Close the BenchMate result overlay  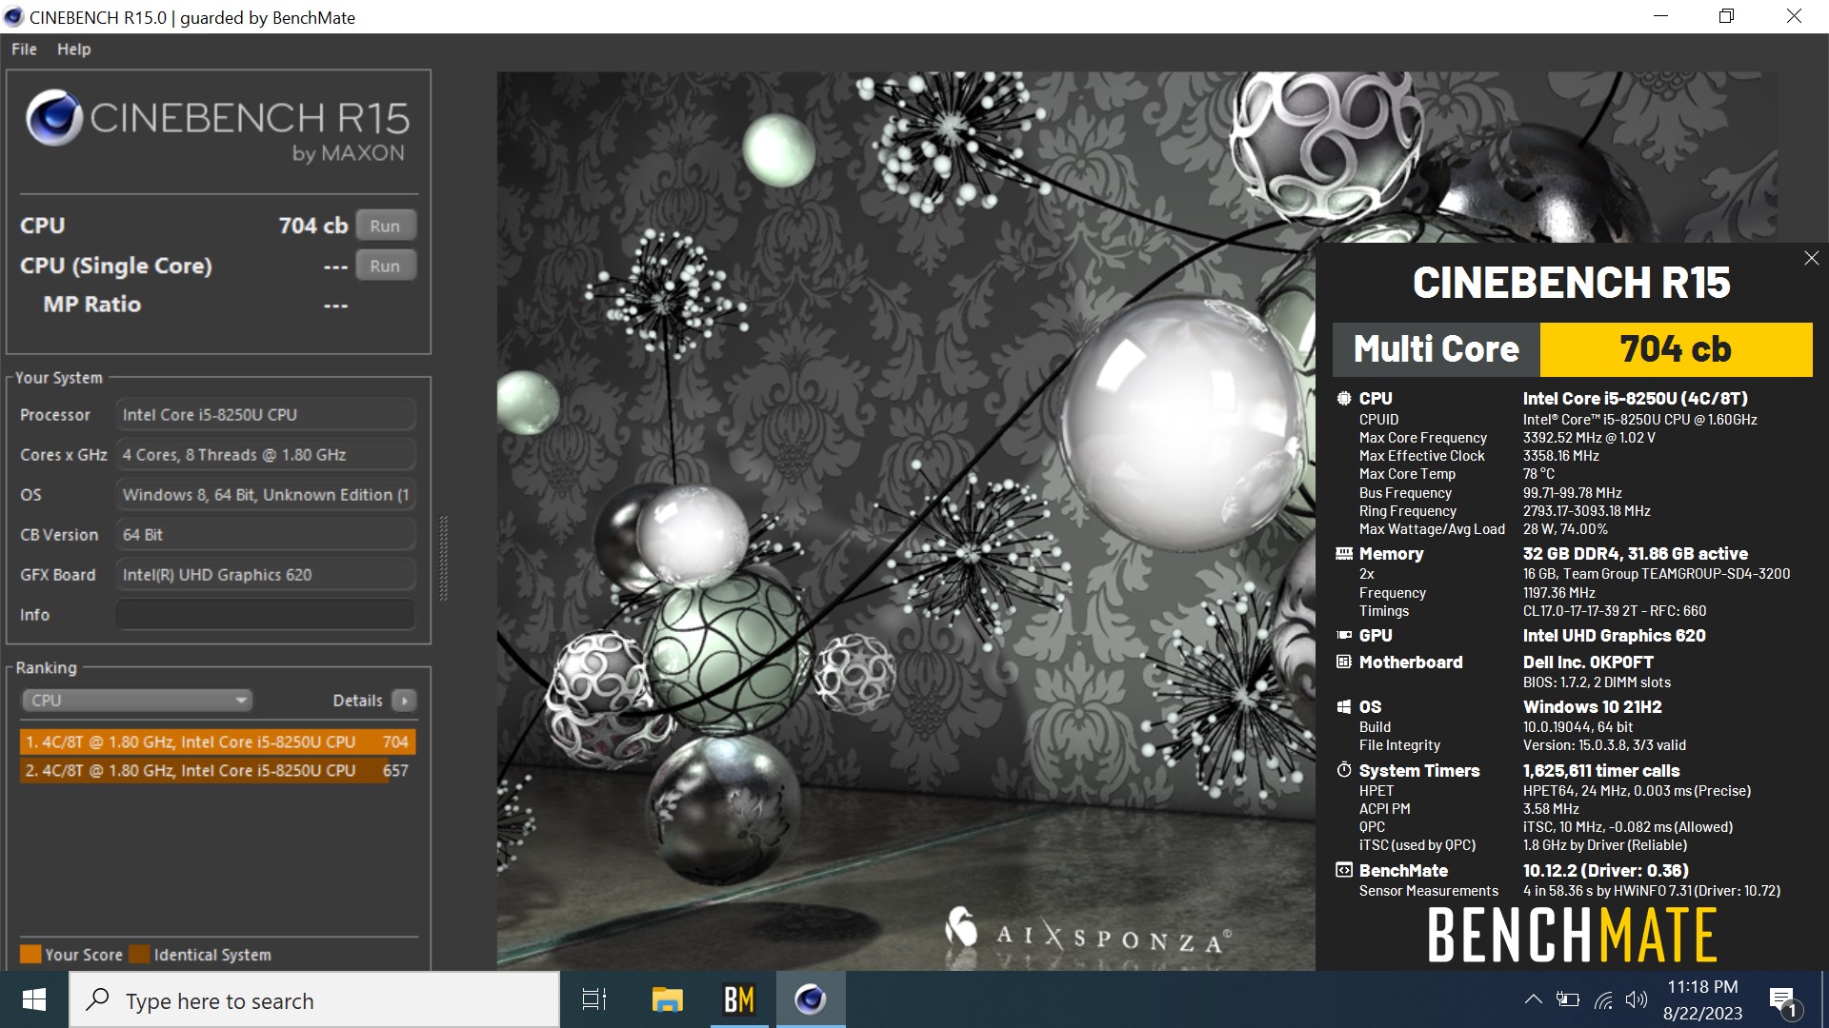click(x=1811, y=258)
